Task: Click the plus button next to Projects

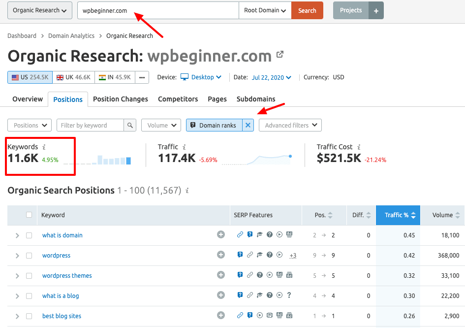Action: click(376, 10)
